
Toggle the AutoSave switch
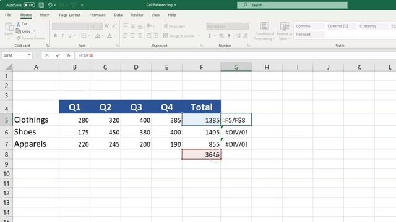[29, 5]
